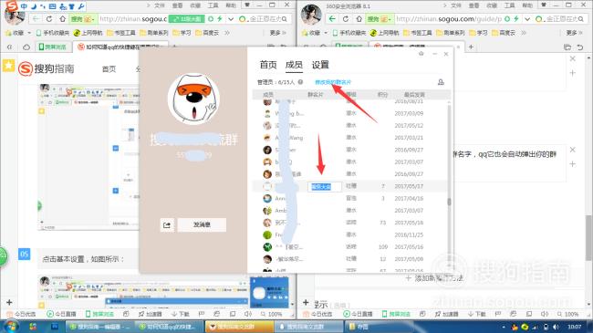This screenshot has height=333, width=593.
Task: Click group avatar image in QQ window
Action: coord(193,99)
